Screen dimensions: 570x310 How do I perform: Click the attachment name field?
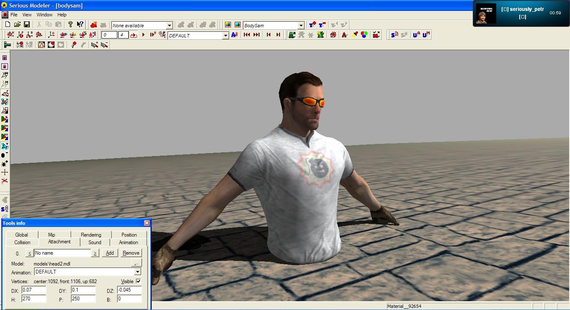point(62,253)
